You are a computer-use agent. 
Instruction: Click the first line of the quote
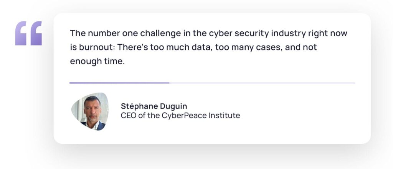208,33
